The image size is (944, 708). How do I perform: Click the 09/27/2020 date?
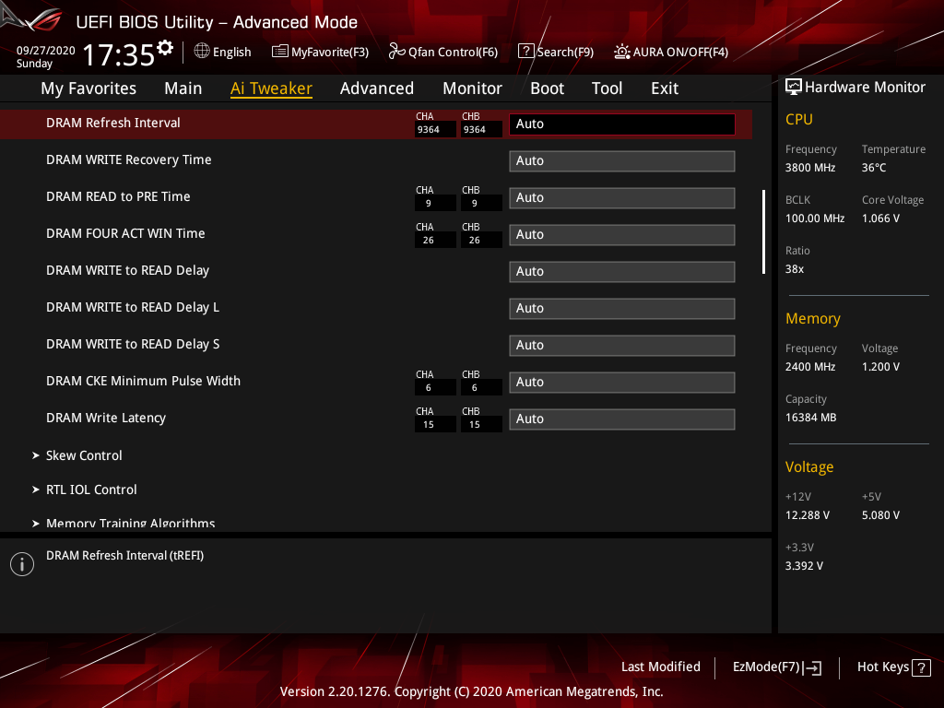click(46, 51)
